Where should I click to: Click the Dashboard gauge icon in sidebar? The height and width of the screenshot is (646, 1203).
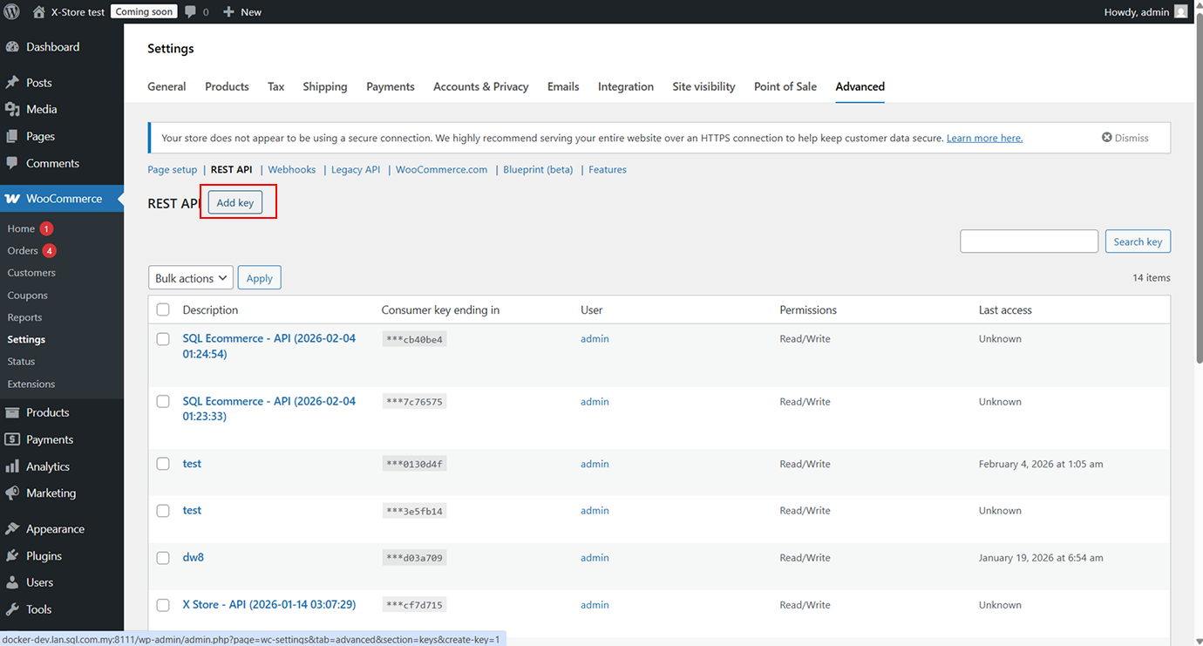12,47
